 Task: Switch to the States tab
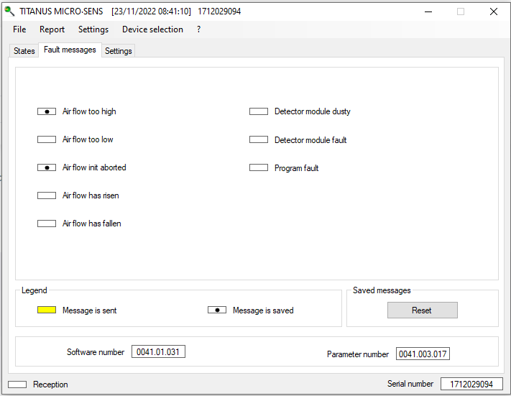[x=24, y=51]
